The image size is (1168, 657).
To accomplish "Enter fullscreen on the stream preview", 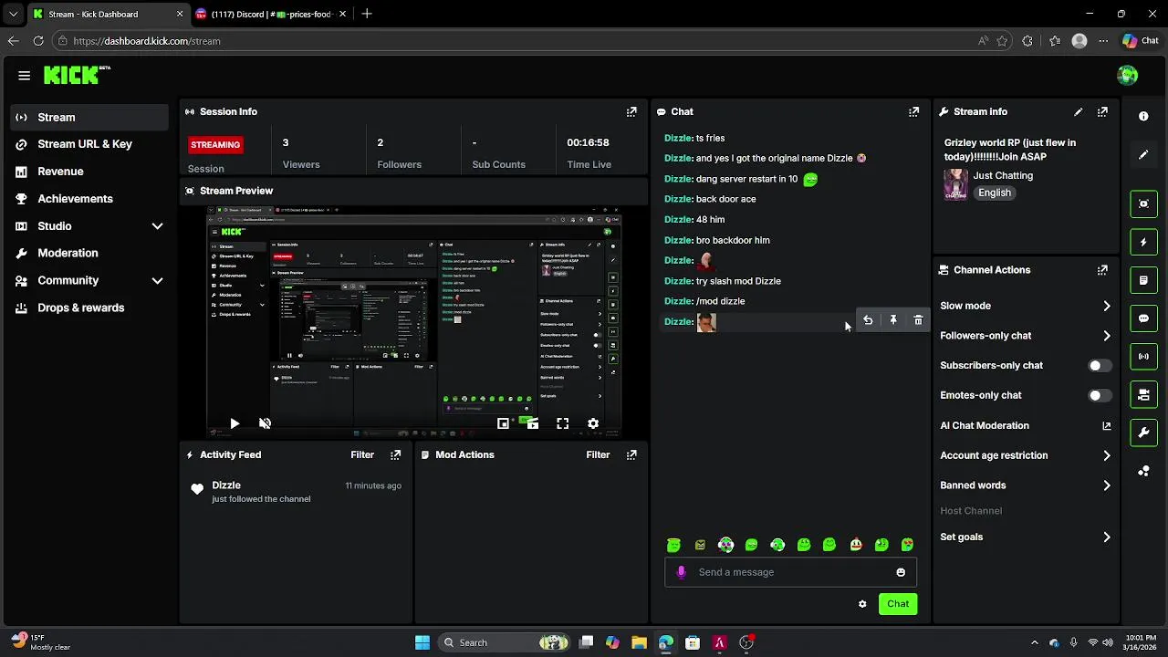I will point(563,423).
